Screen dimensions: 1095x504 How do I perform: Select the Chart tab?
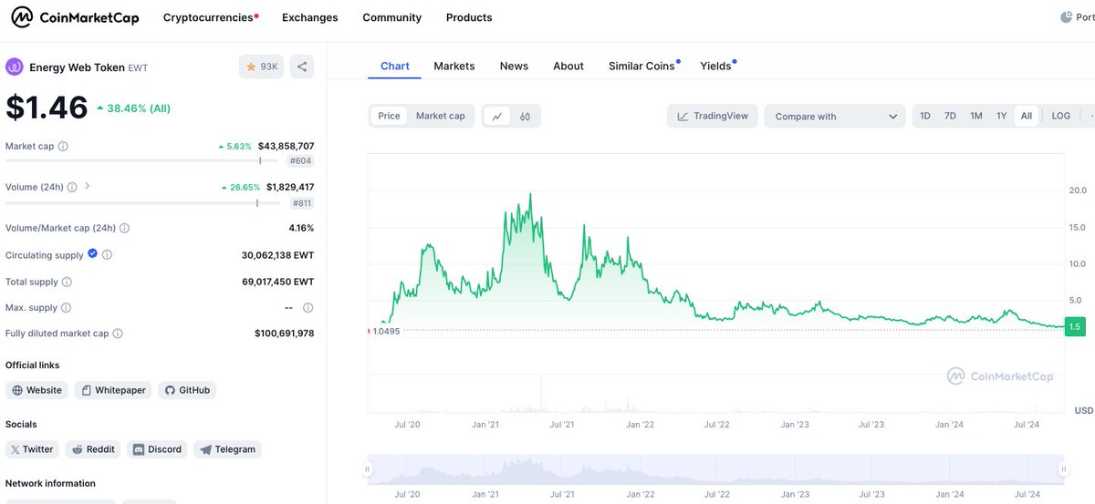point(395,66)
